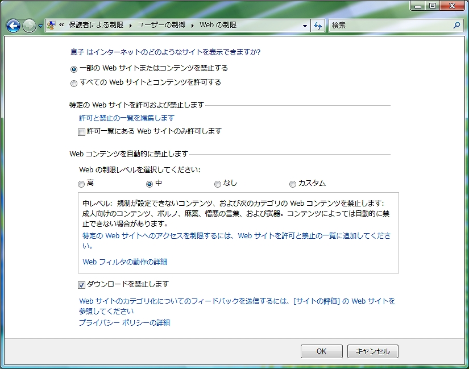The image size is (469, 369).
Task: Enable 許可一覧にある Web サイトのみ許可します checkbox
Action: coord(82,132)
